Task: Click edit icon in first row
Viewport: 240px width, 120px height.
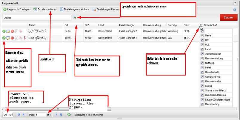Action: [8, 31]
